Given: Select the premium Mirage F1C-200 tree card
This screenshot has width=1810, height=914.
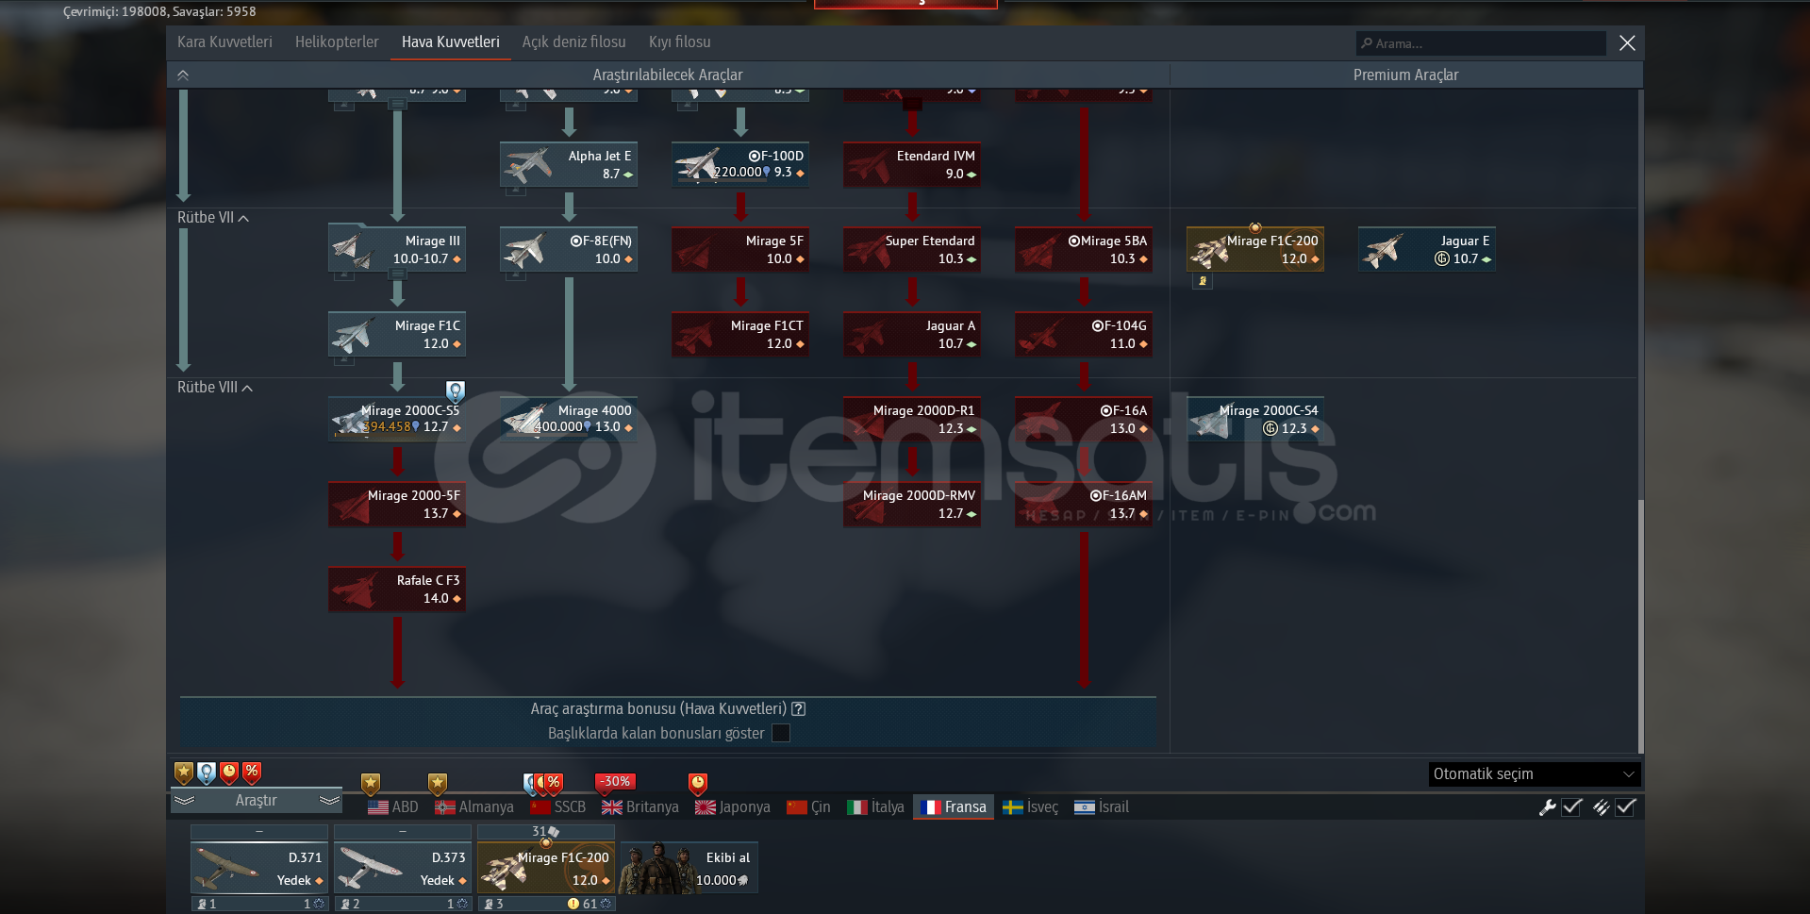Looking at the screenshot, I should pos(1255,250).
